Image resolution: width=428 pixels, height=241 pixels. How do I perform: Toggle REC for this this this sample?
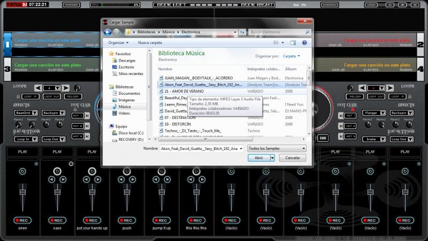pyautogui.click(x=196, y=220)
